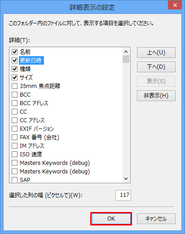Click the list scrollbar thumb
This screenshot has width=185, height=234.
pos(126,59)
